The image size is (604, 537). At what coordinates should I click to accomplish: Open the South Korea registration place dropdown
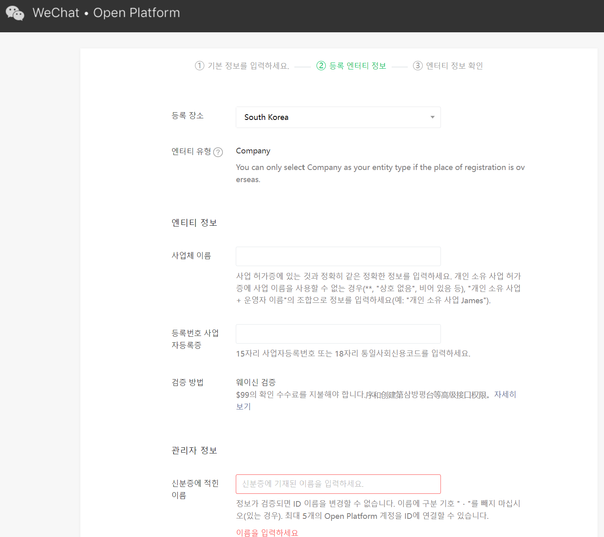(338, 117)
